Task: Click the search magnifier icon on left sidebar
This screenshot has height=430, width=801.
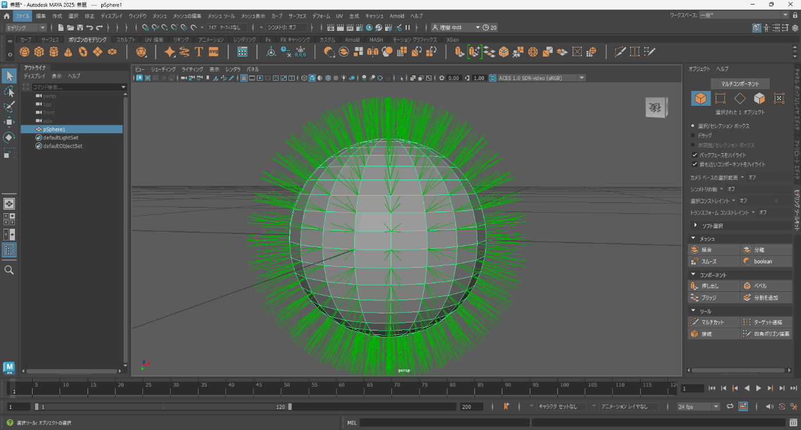Action: [x=9, y=270]
